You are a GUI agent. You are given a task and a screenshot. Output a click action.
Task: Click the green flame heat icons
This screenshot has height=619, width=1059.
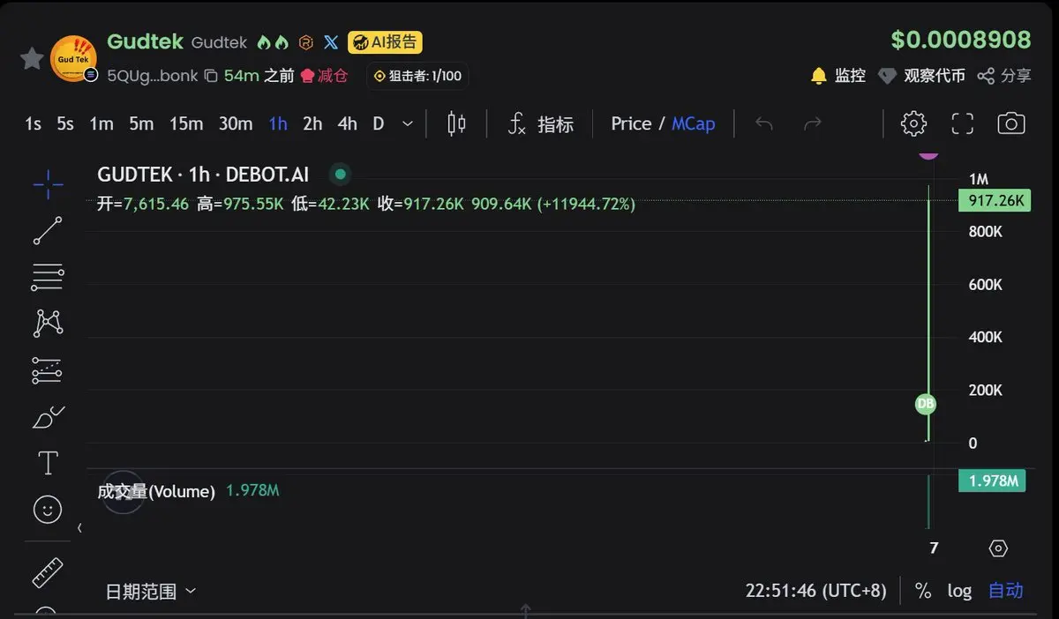273,41
